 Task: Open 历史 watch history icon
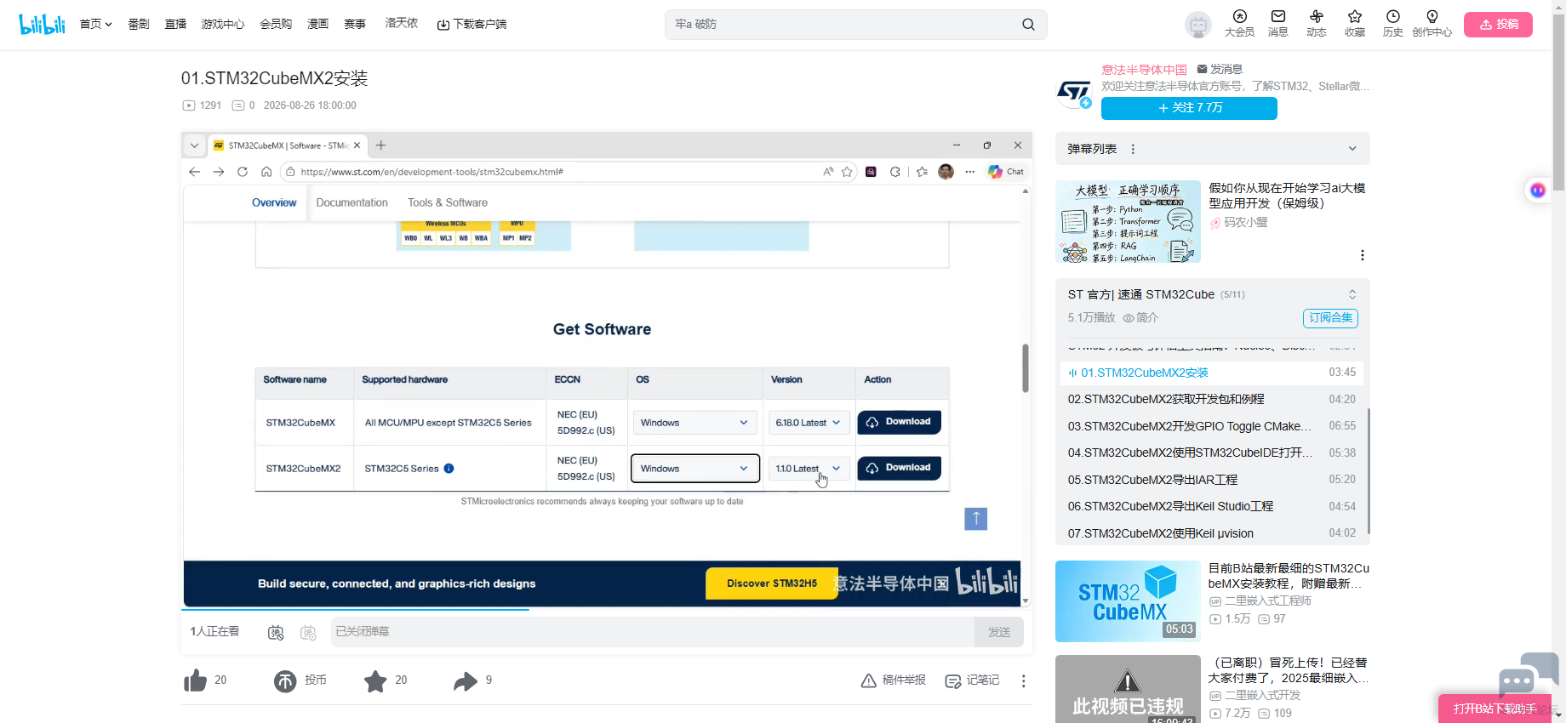click(x=1393, y=23)
